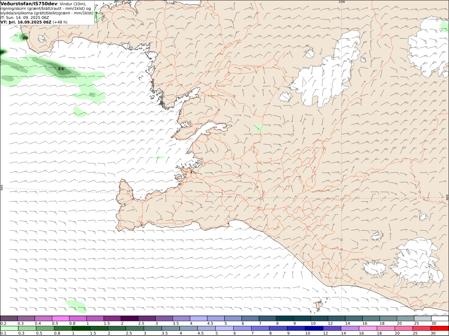This screenshot has width=449, height=336.
Task: Click the 64N latitude label on left edge
Action: tap(2, 188)
